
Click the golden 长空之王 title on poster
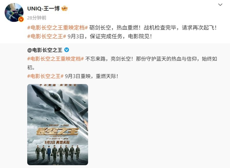[x=58, y=131]
